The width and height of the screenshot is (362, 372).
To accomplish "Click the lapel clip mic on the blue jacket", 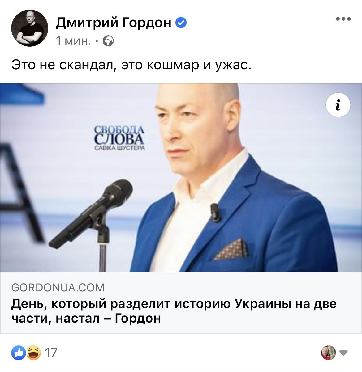I will point(215,213).
